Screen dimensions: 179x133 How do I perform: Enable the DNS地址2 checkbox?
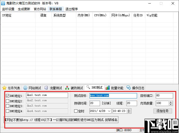[x=7, y=101]
